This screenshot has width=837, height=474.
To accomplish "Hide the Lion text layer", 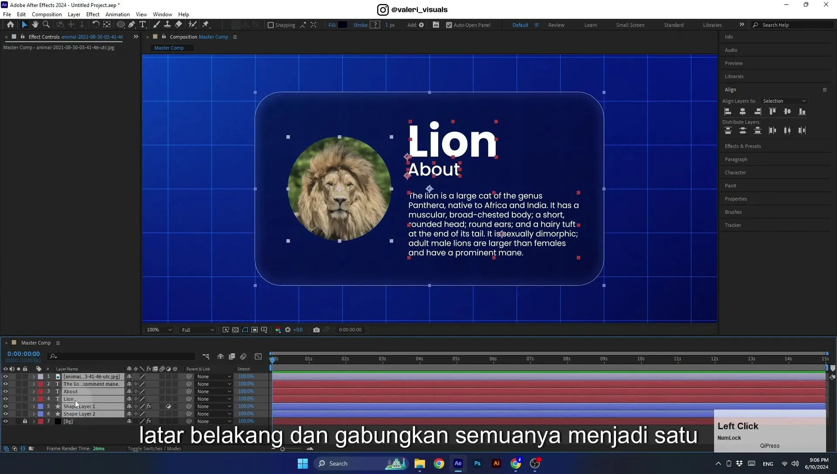I will pos(6,399).
